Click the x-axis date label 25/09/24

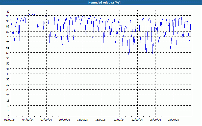155,120
